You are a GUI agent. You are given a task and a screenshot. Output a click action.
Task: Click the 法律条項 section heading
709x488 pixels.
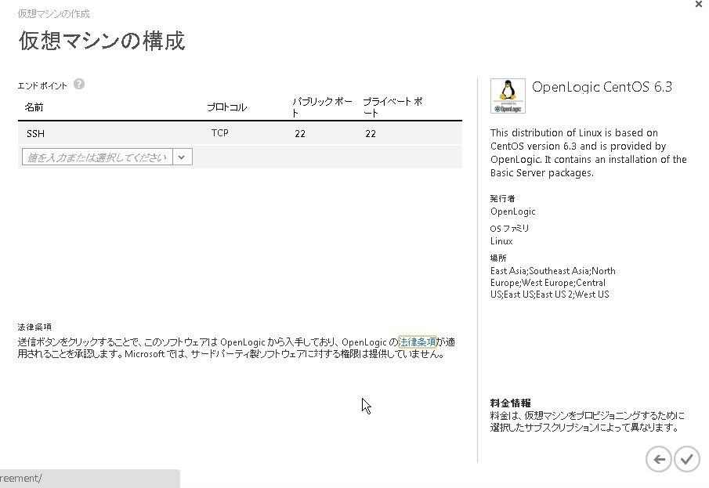(34, 327)
